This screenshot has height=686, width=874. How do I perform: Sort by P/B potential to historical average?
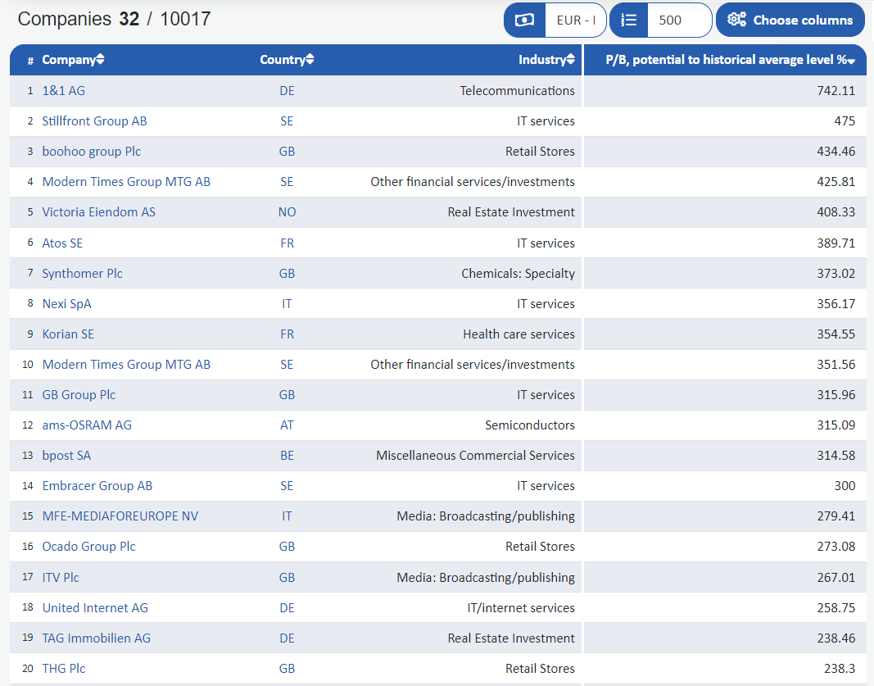[730, 60]
